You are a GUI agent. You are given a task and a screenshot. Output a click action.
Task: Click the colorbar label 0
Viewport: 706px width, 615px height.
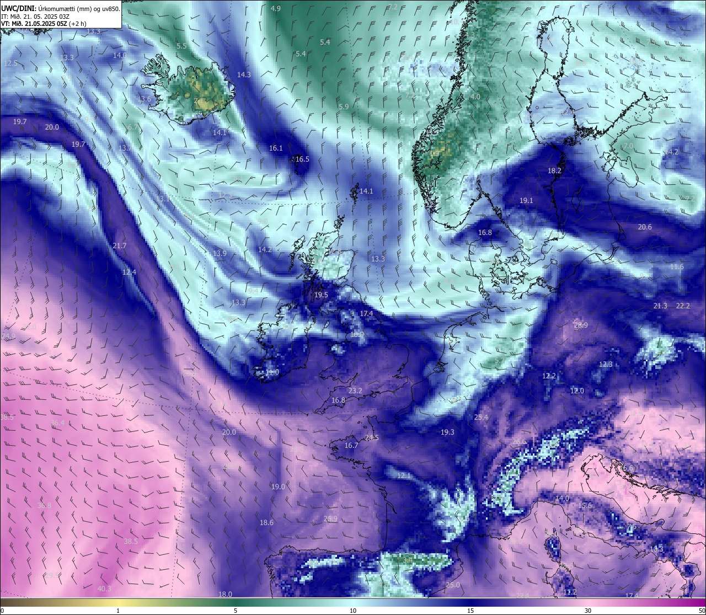(x=2, y=611)
